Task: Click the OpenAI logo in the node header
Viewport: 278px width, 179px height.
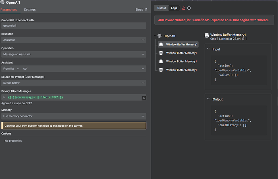Action: (x=2, y=2)
